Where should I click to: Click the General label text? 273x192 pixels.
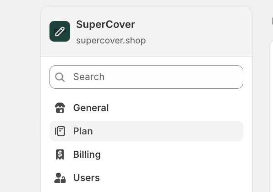coord(91,108)
